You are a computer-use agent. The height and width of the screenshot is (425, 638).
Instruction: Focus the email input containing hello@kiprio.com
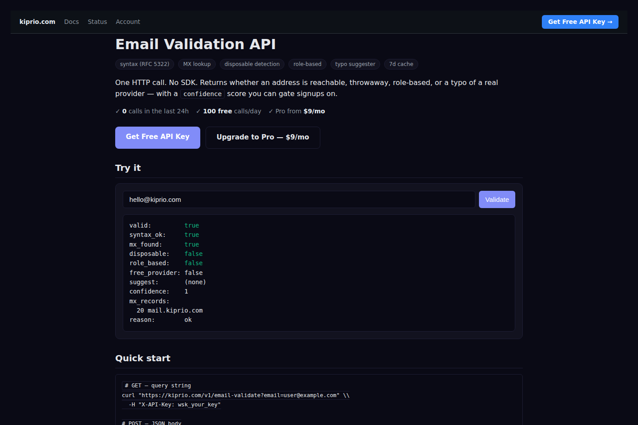tap(299, 200)
